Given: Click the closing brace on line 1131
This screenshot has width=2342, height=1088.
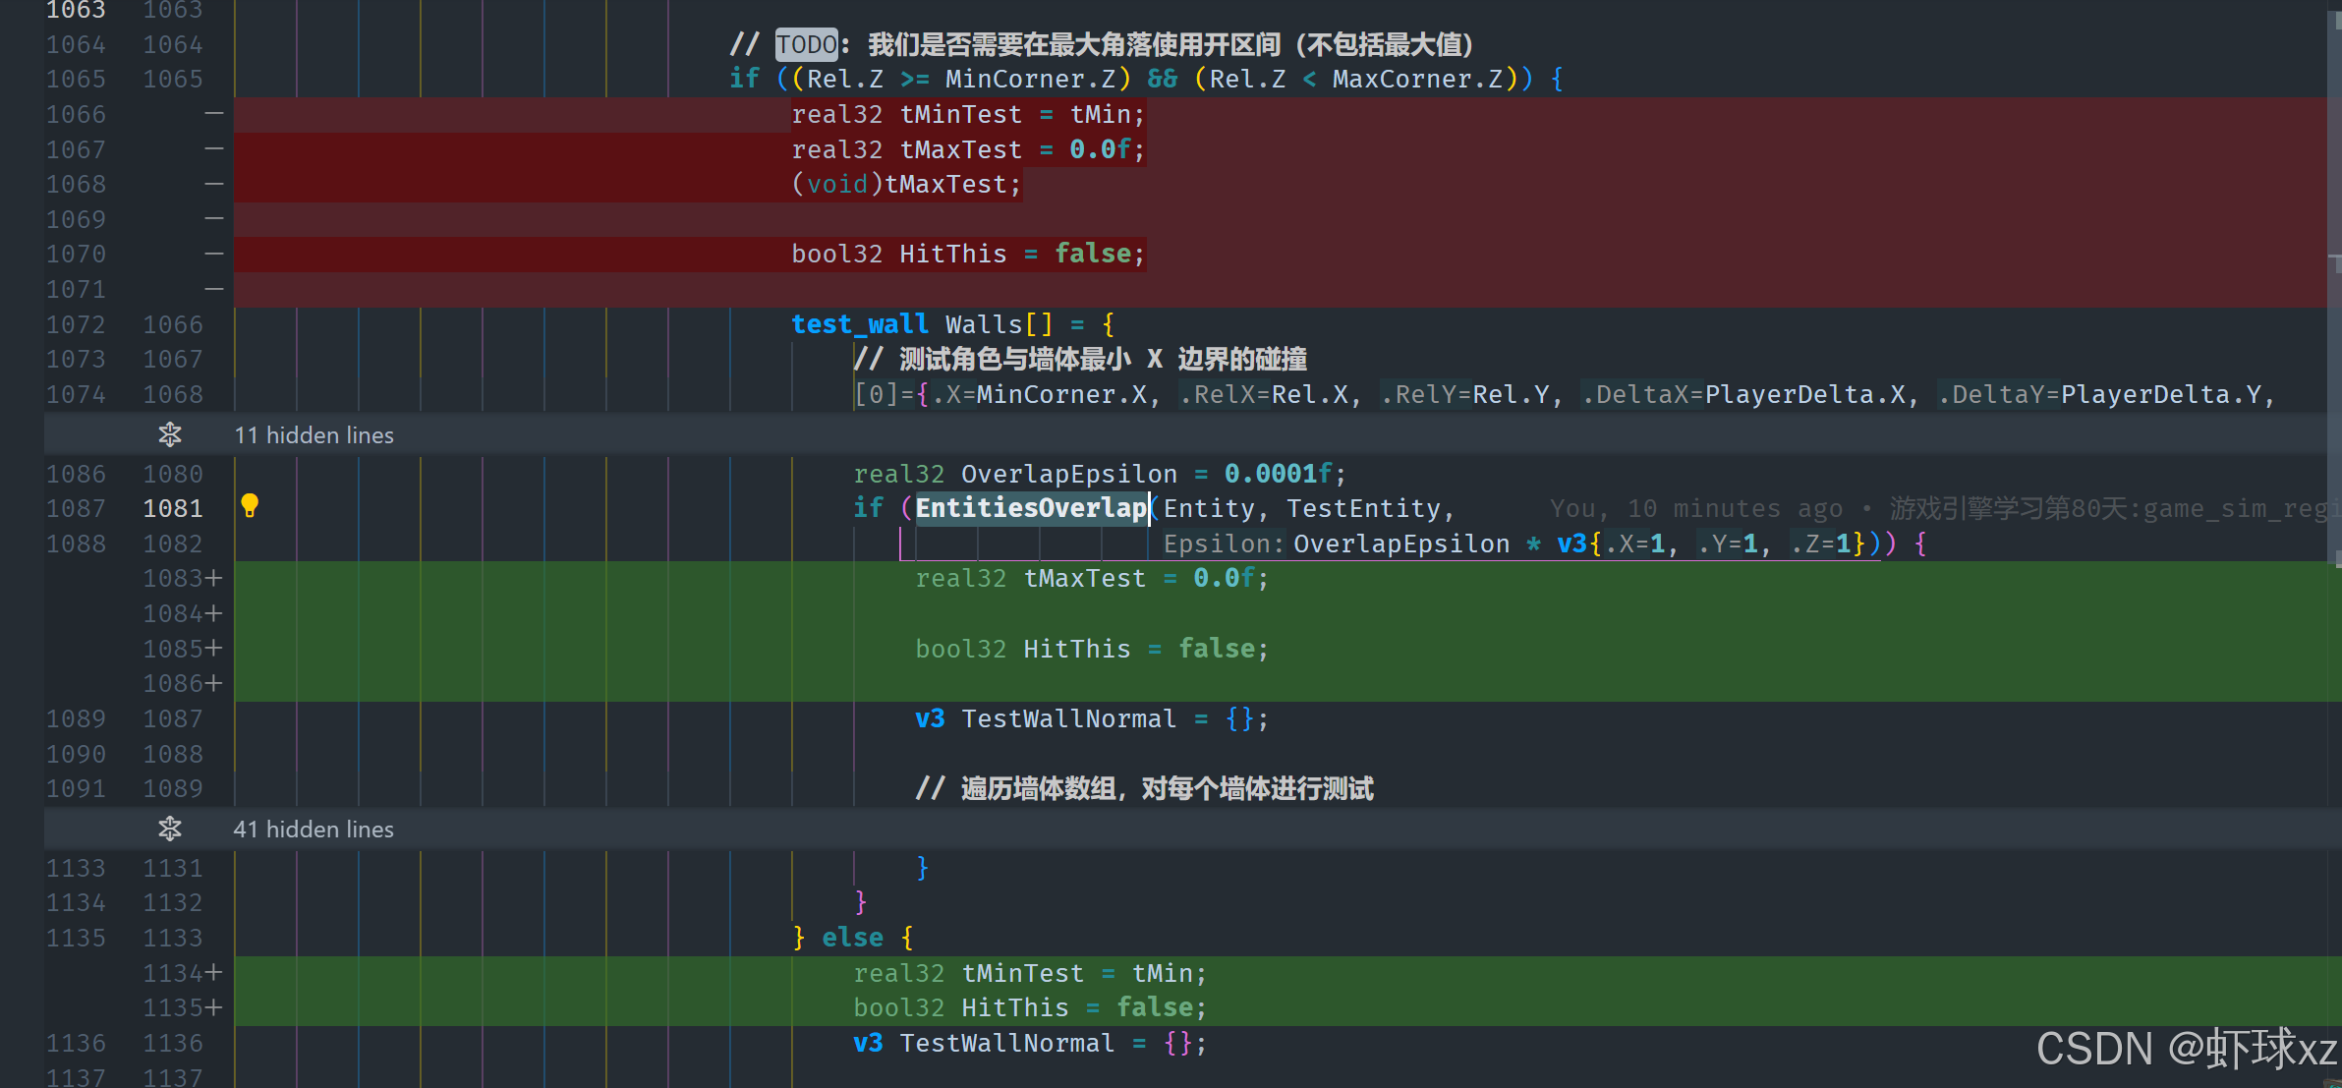Looking at the screenshot, I should pos(922,868).
